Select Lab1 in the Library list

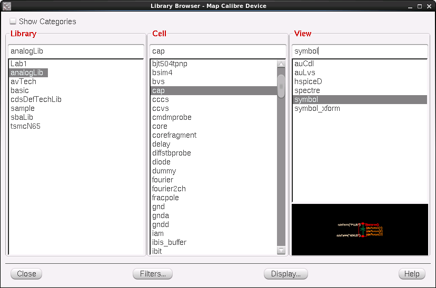point(18,64)
